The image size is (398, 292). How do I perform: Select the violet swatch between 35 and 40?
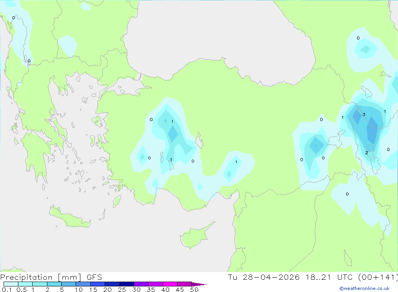[156, 284]
